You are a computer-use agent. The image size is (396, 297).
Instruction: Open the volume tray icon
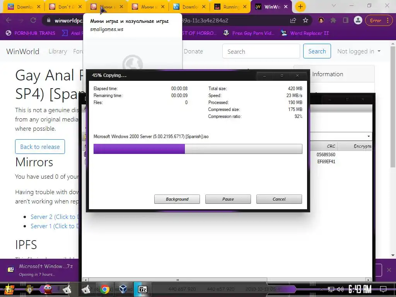(340, 289)
